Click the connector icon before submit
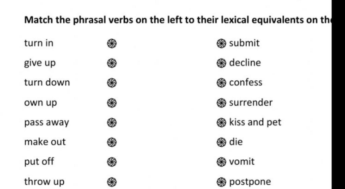 [221, 43]
